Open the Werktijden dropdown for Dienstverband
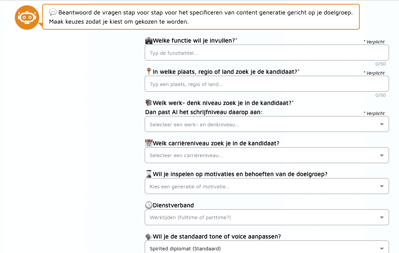 coord(267,217)
